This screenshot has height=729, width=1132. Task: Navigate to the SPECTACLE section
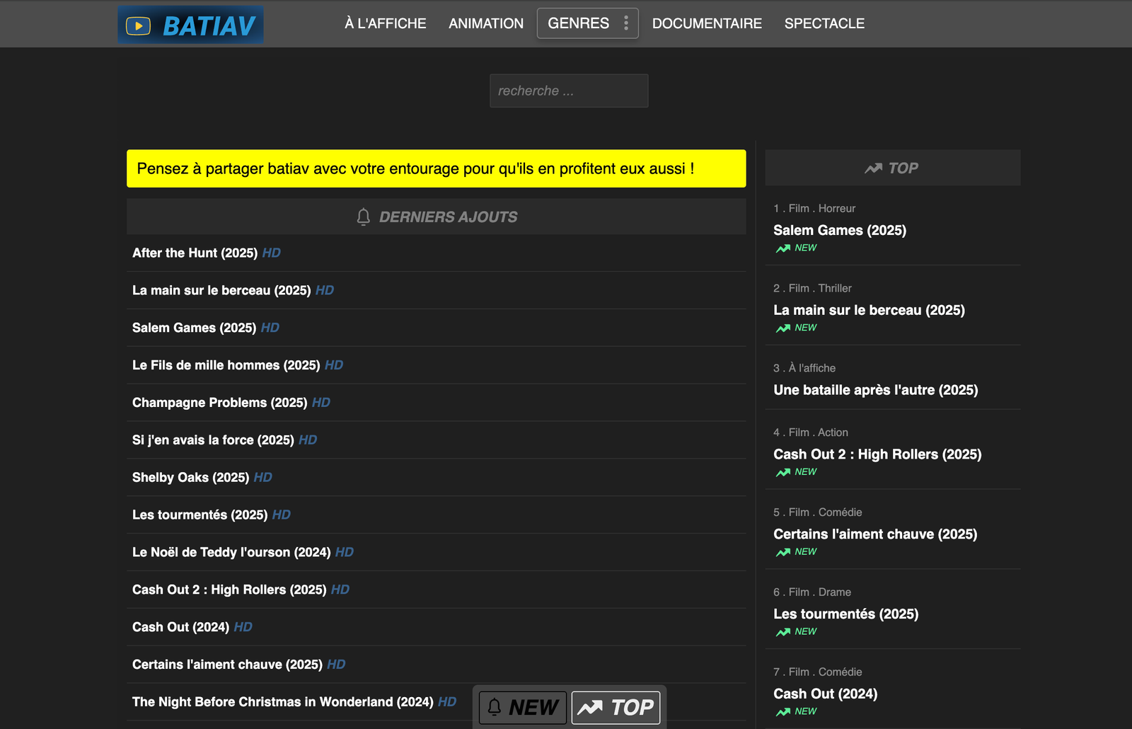pyautogui.click(x=824, y=23)
